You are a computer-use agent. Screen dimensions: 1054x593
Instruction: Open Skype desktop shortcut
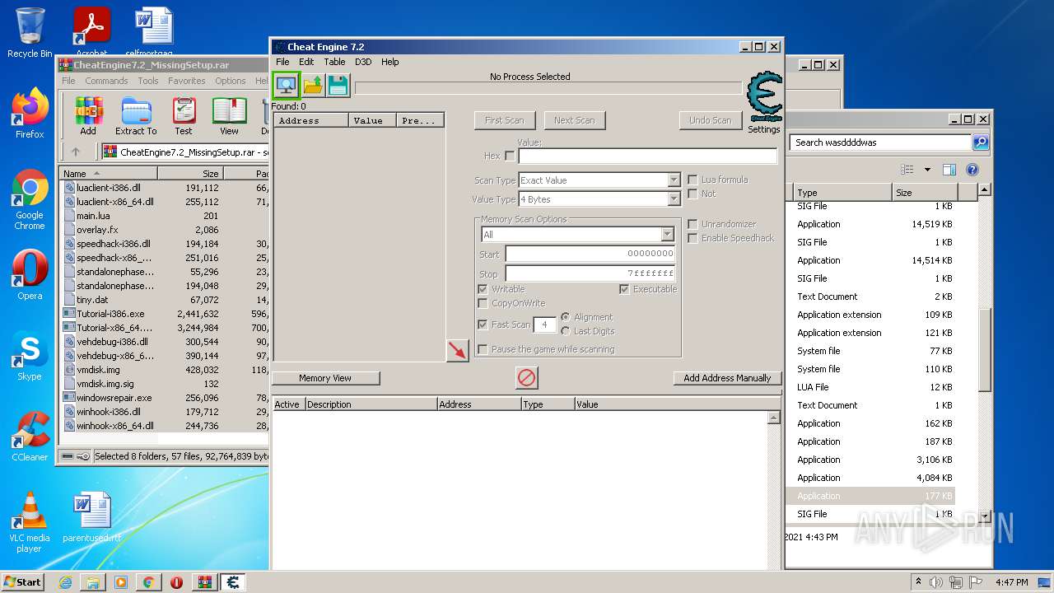(x=30, y=357)
